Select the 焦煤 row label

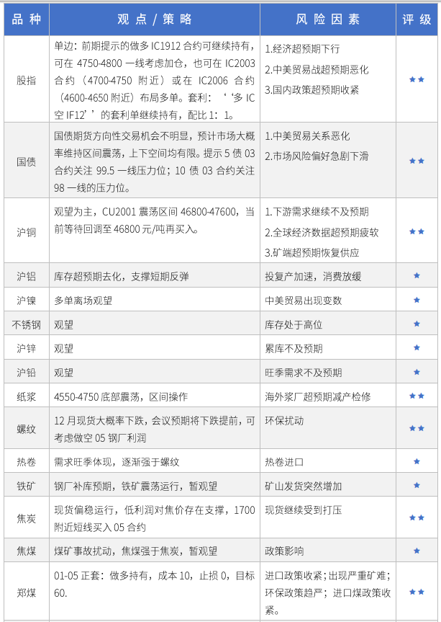pyautogui.click(x=26, y=551)
